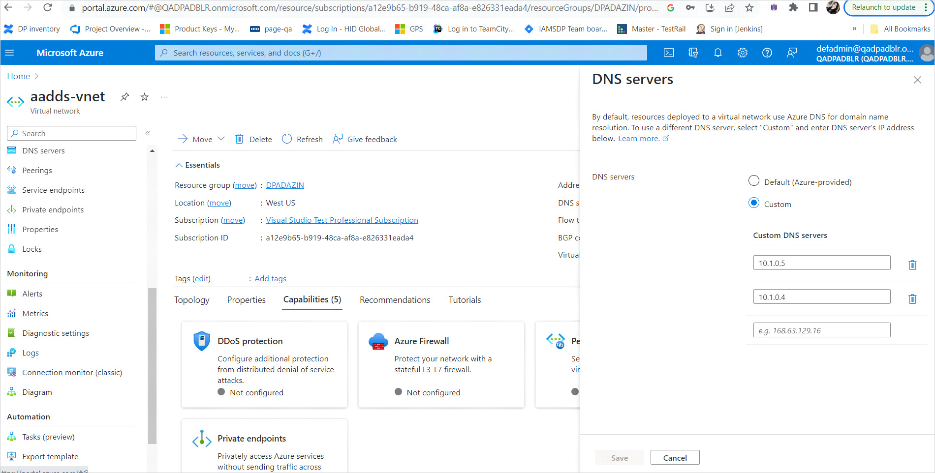Screen dimensions: 935x473
Task: Open the DPADAZIN resource group link
Action: [285, 185]
